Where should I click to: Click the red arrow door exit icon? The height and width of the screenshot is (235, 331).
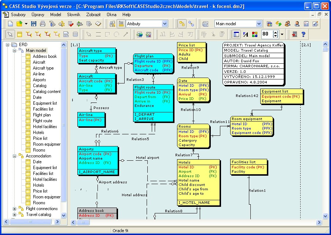[294, 34]
